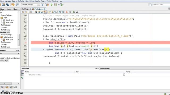The image size is (170, 95).
Task: Open the Refactor menu
Action: (x=21, y=1)
